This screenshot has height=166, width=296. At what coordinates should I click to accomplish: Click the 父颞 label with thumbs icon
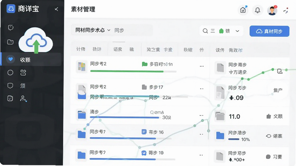coord(274,116)
